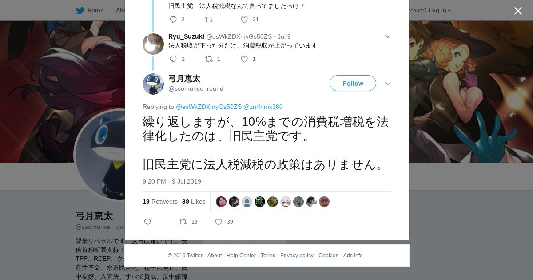The image size is (533, 280).
Task: Reply to the main tweet by 弓月恵太
Action: tap(147, 222)
